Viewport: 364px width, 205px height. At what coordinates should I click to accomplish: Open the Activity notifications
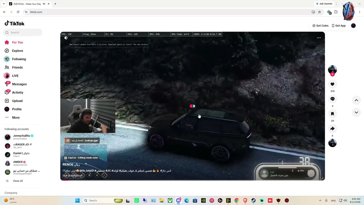[x=14, y=93]
